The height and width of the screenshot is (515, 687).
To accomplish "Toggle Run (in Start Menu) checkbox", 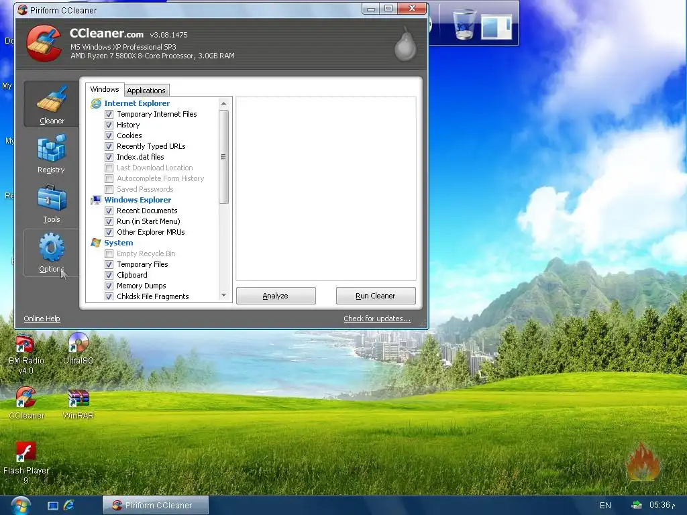I will (x=109, y=221).
